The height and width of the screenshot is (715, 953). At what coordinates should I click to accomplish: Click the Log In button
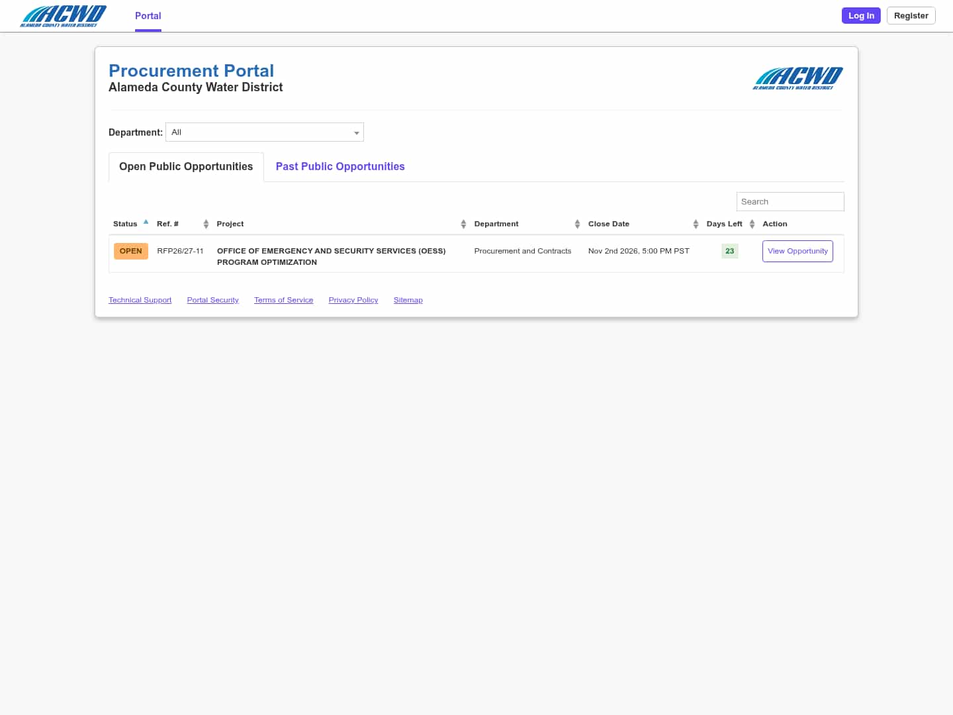861,15
